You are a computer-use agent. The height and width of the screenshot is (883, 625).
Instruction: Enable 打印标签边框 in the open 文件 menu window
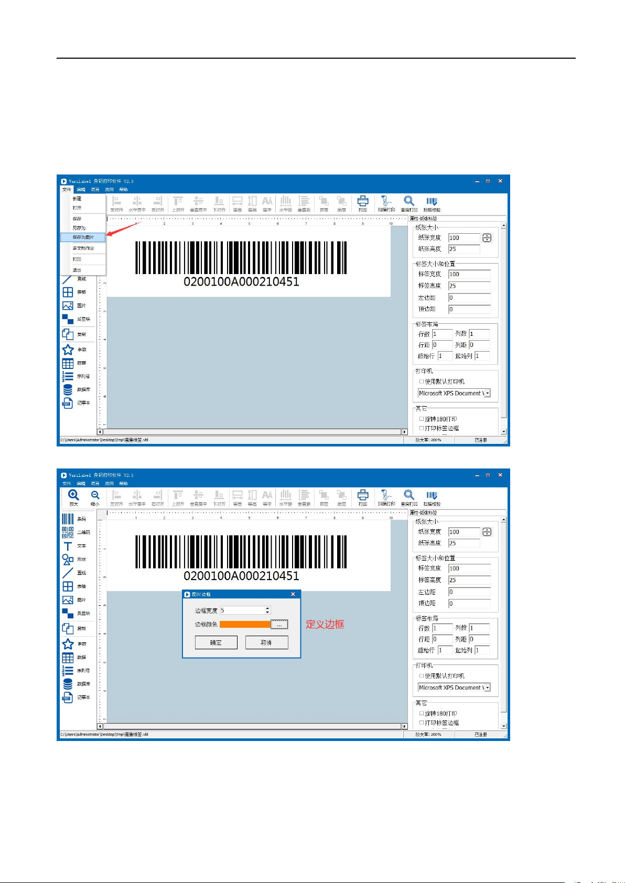click(x=421, y=428)
